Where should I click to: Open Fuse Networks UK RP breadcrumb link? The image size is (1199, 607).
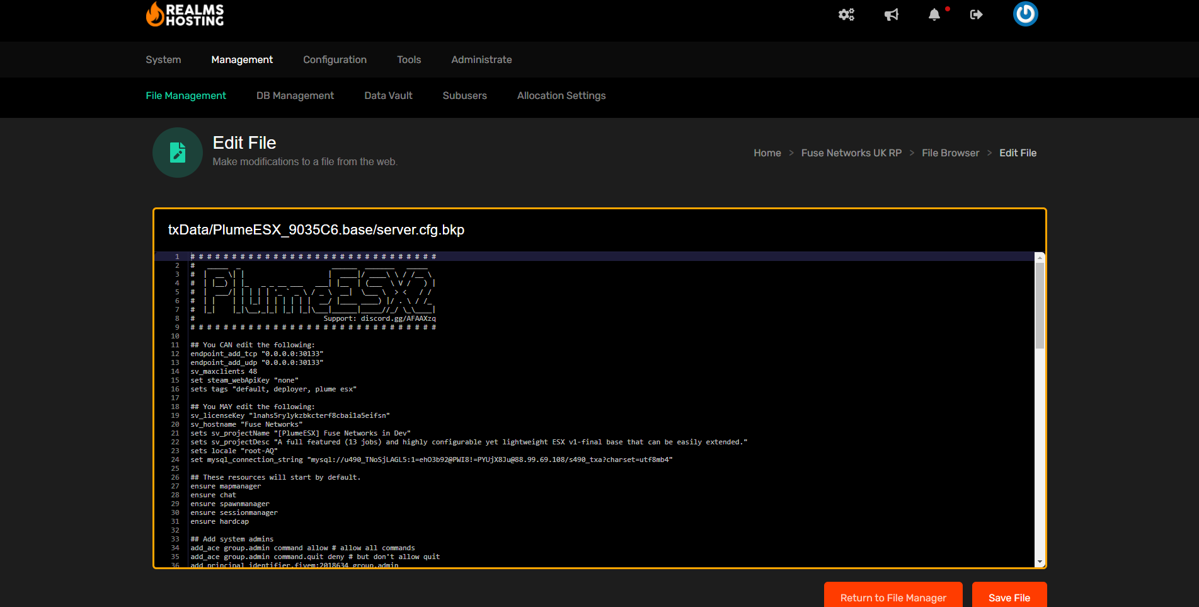[x=851, y=153]
